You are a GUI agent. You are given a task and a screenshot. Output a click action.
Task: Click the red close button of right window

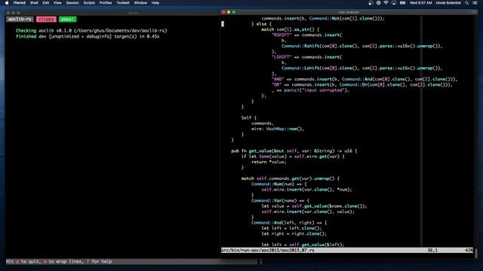click(223, 12)
